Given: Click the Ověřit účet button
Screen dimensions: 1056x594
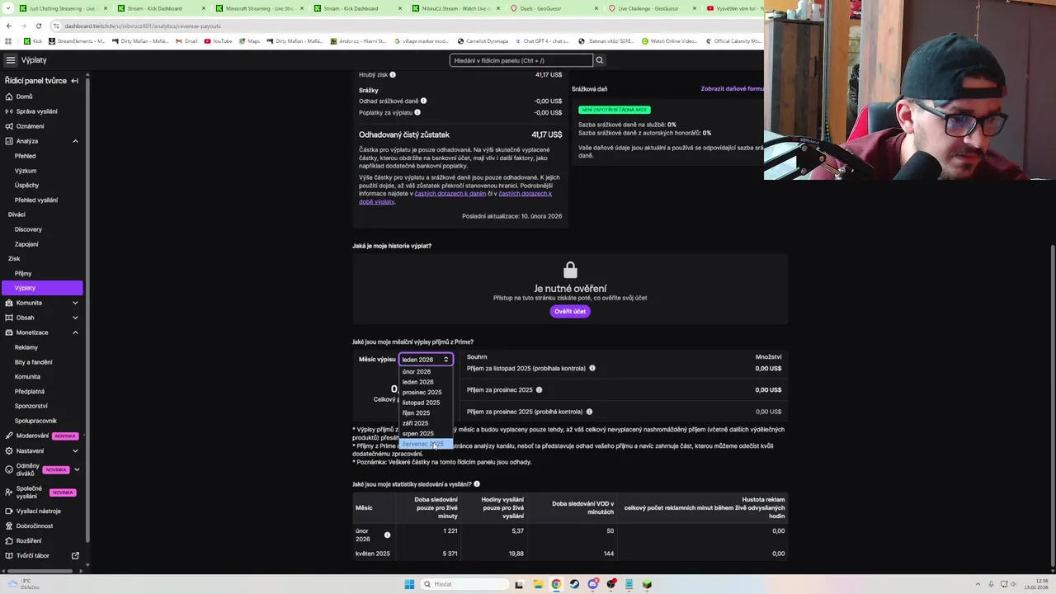Looking at the screenshot, I should tap(570, 311).
